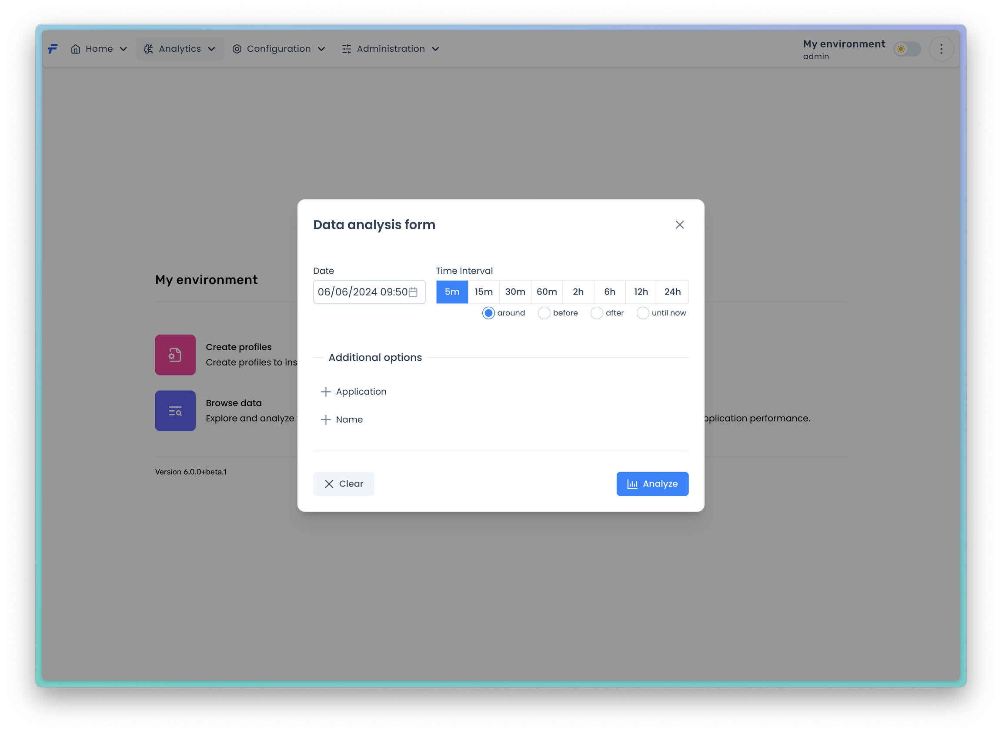Open the Configuration dropdown menu
The width and height of the screenshot is (1002, 734).
279,49
